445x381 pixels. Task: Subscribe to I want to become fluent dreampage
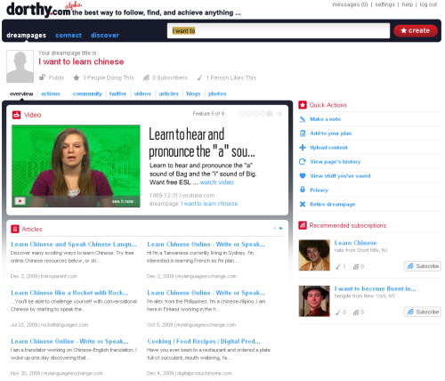click(x=423, y=312)
